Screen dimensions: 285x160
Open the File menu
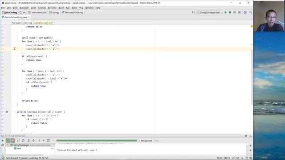click(3, 8)
